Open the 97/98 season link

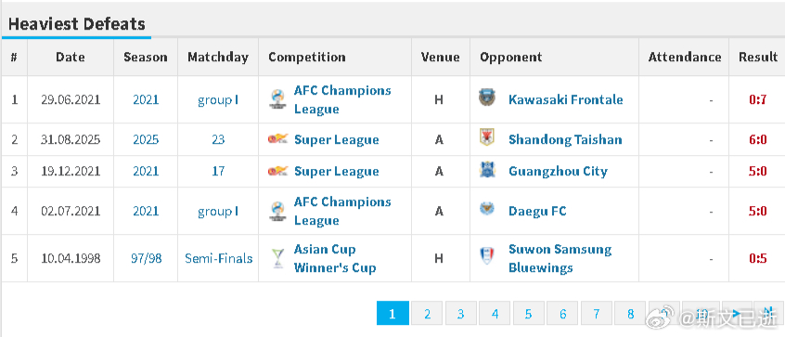(x=146, y=258)
